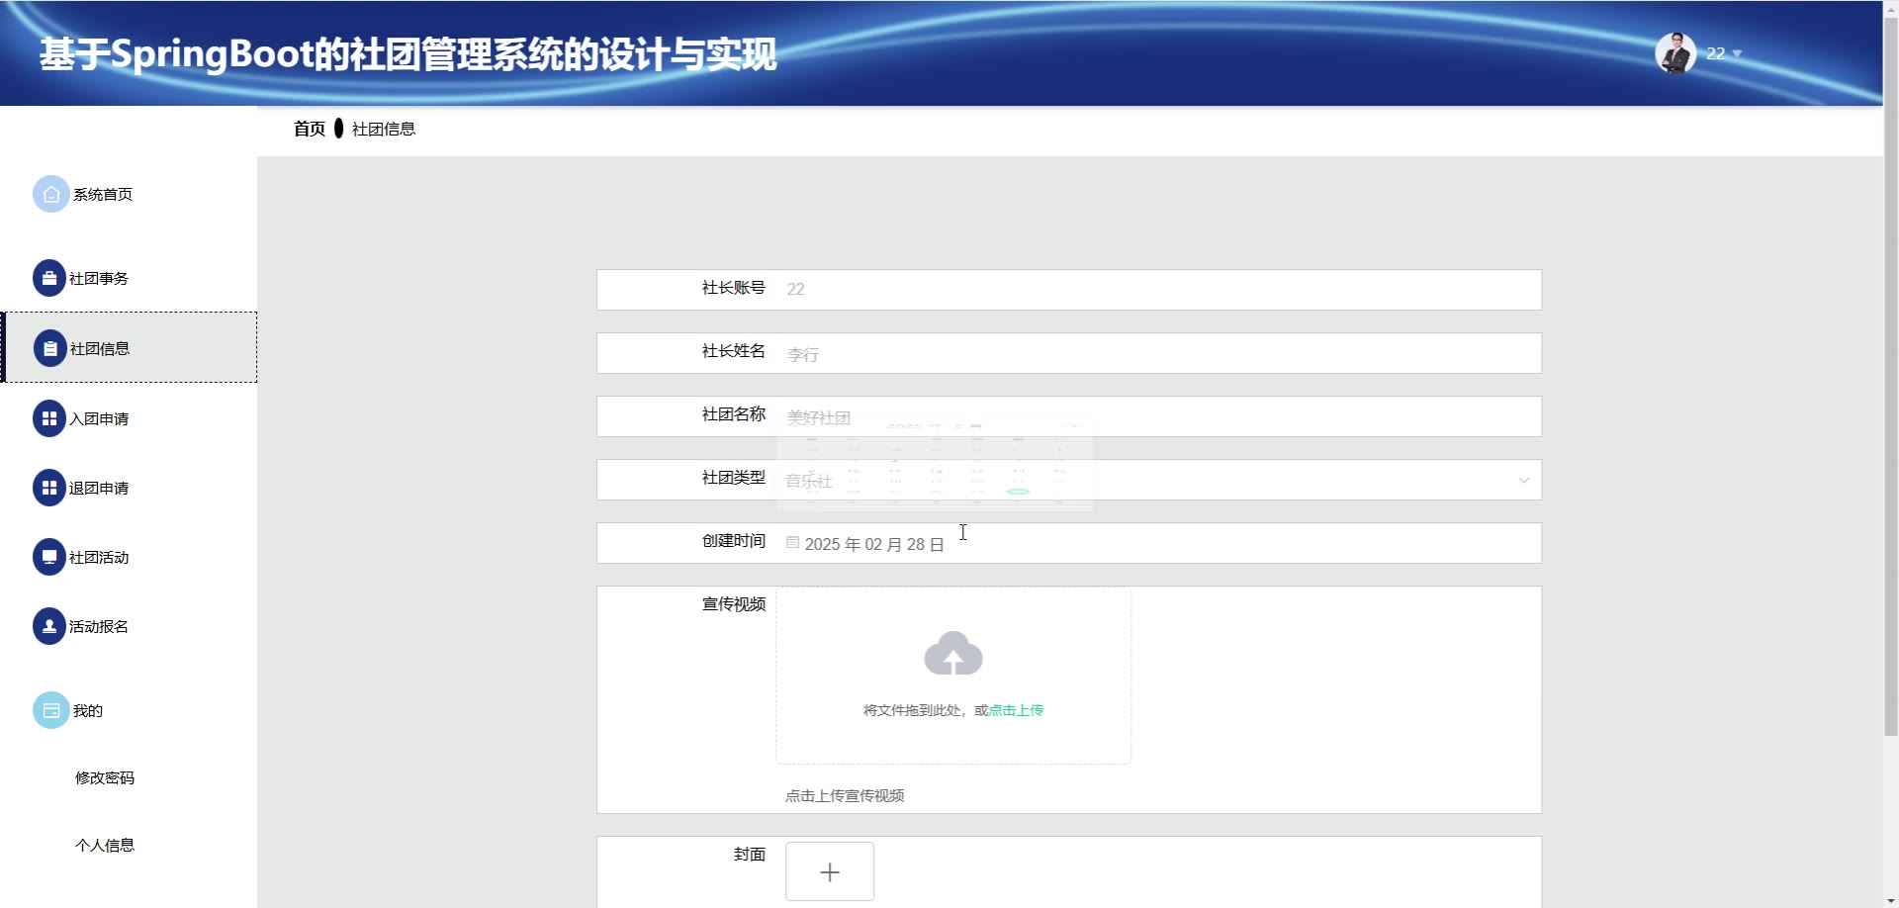Image resolution: width=1899 pixels, height=908 pixels.
Task: Click the 宣传视频 label
Action: (x=734, y=604)
